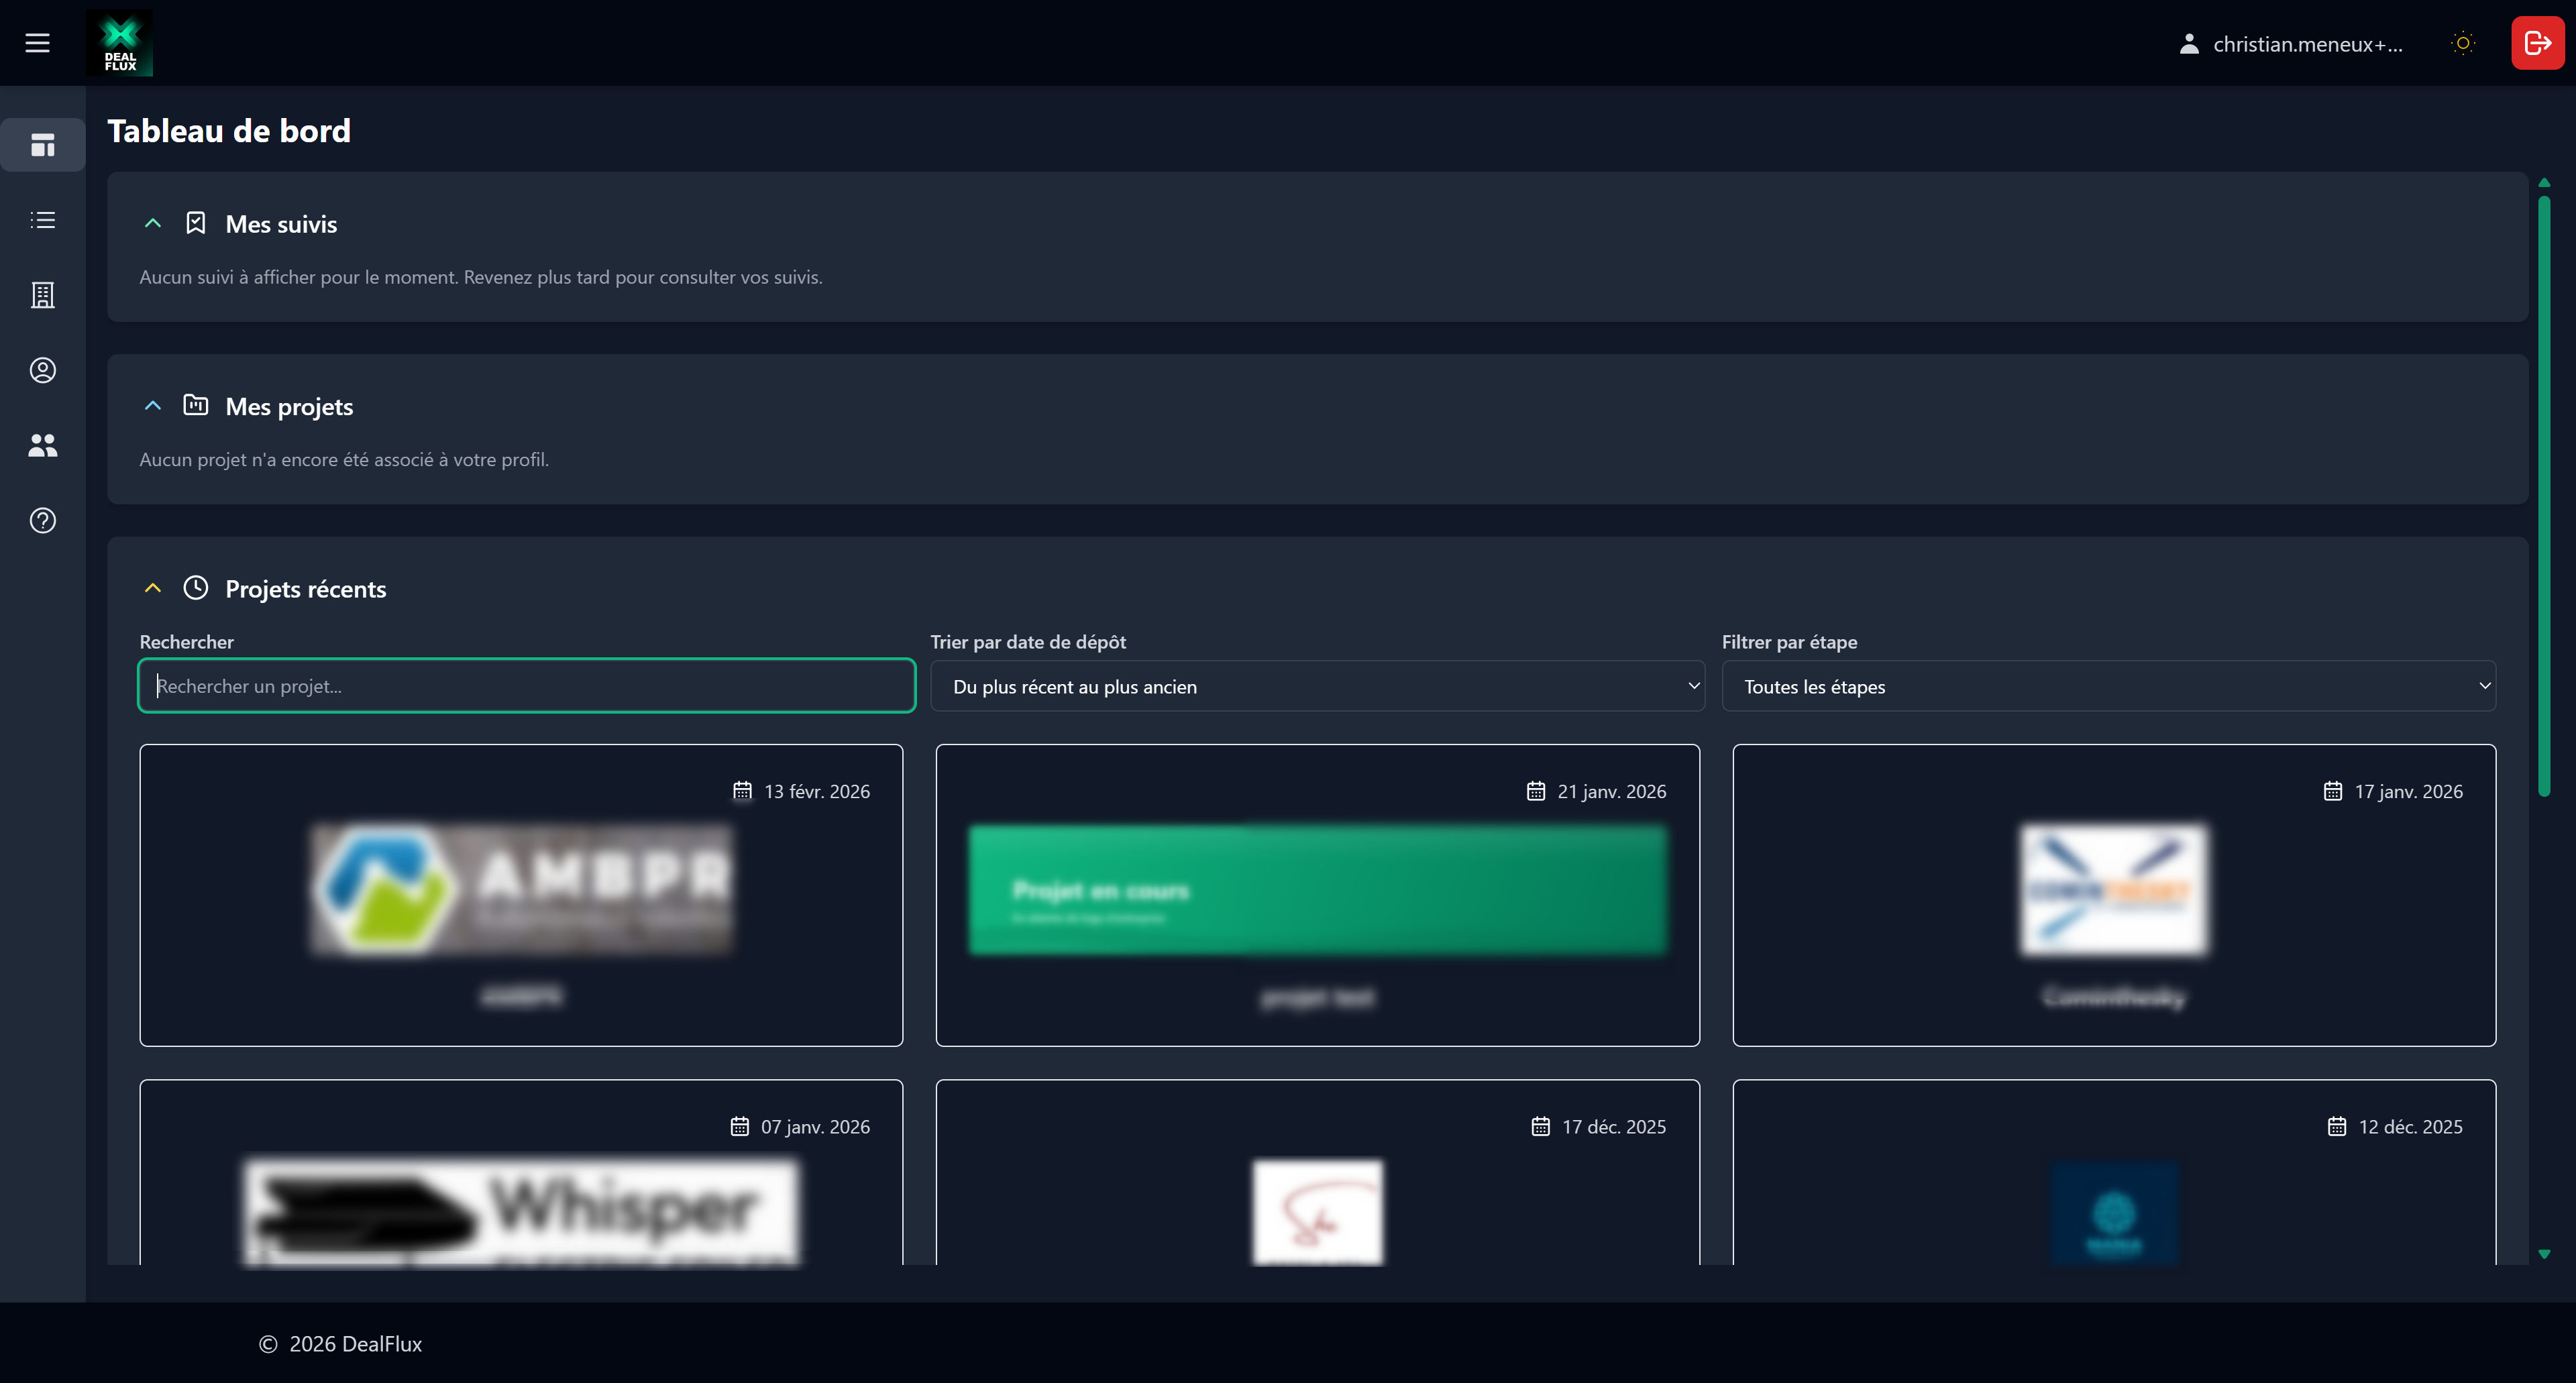Screen dimensions: 2576x1383
Task: Open the users group sidebar icon
Action: point(42,445)
